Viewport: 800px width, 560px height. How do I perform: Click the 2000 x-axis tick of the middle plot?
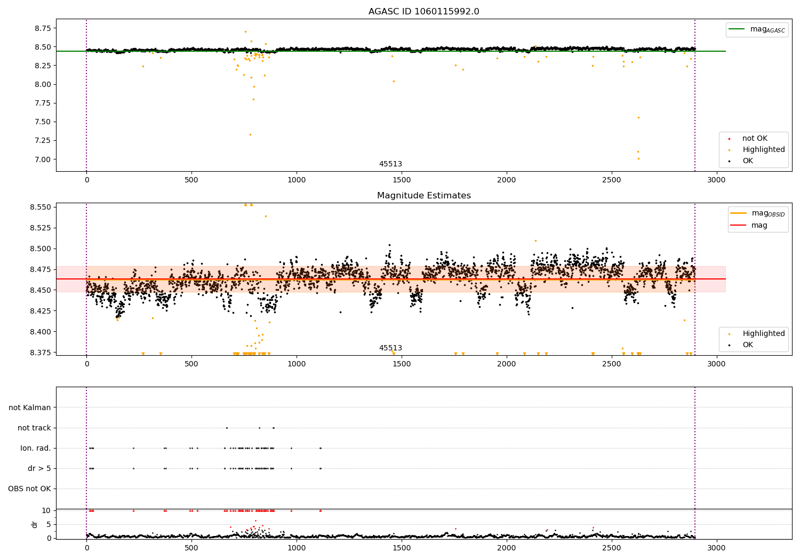(506, 364)
